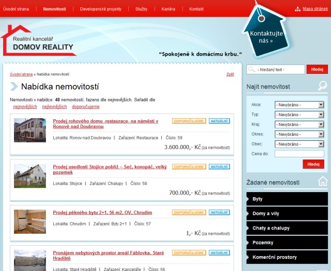The image size is (331, 271).
Task: Click the Hledej button next to the search box
Action: coord(317,69)
